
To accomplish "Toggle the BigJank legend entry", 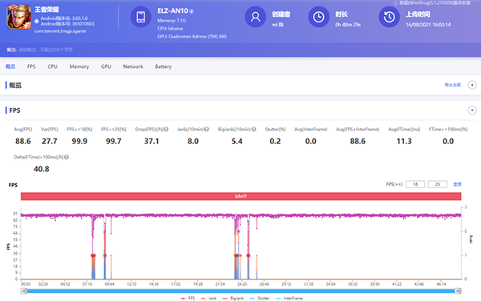I will (233, 298).
